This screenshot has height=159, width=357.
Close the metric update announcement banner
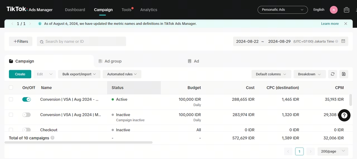pyautogui.click(x=345, y=24)
